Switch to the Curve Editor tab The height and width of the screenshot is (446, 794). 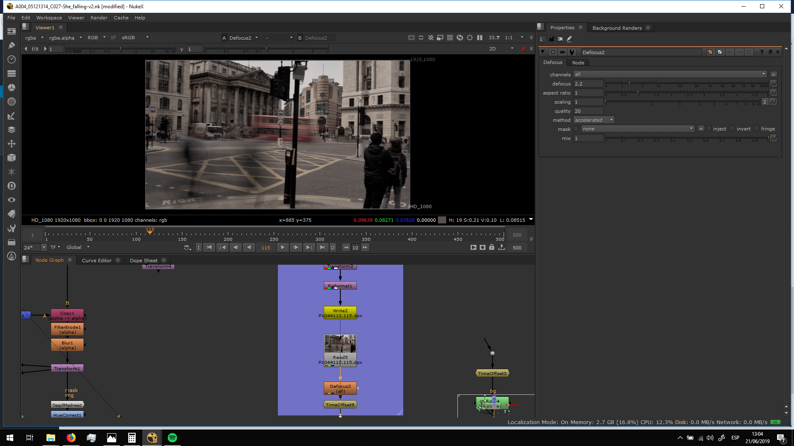click(x=96, y=261)
